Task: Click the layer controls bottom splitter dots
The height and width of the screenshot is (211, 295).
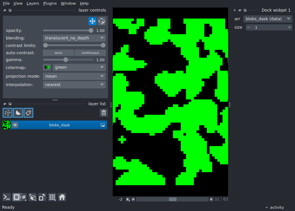Action: point(55,100)
